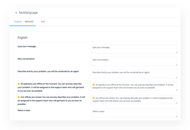
Task: Click the 'Select a topic' label text
Action: [x=24, y=110]
